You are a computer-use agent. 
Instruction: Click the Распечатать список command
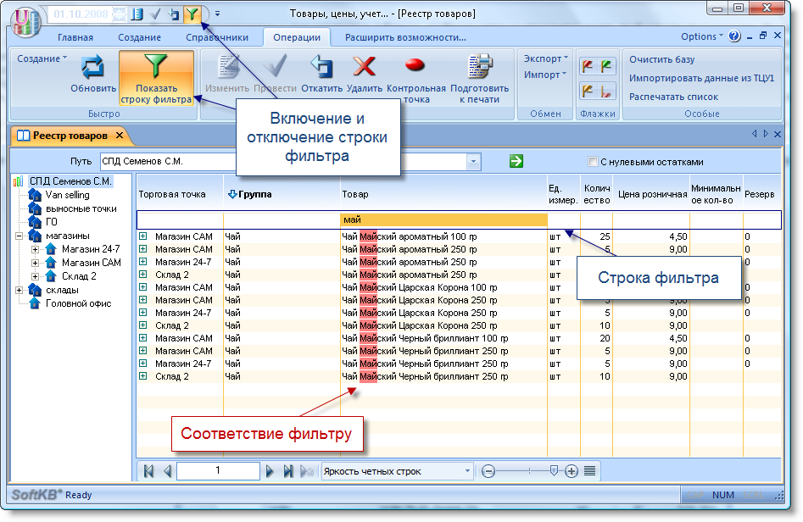(673, 97)
